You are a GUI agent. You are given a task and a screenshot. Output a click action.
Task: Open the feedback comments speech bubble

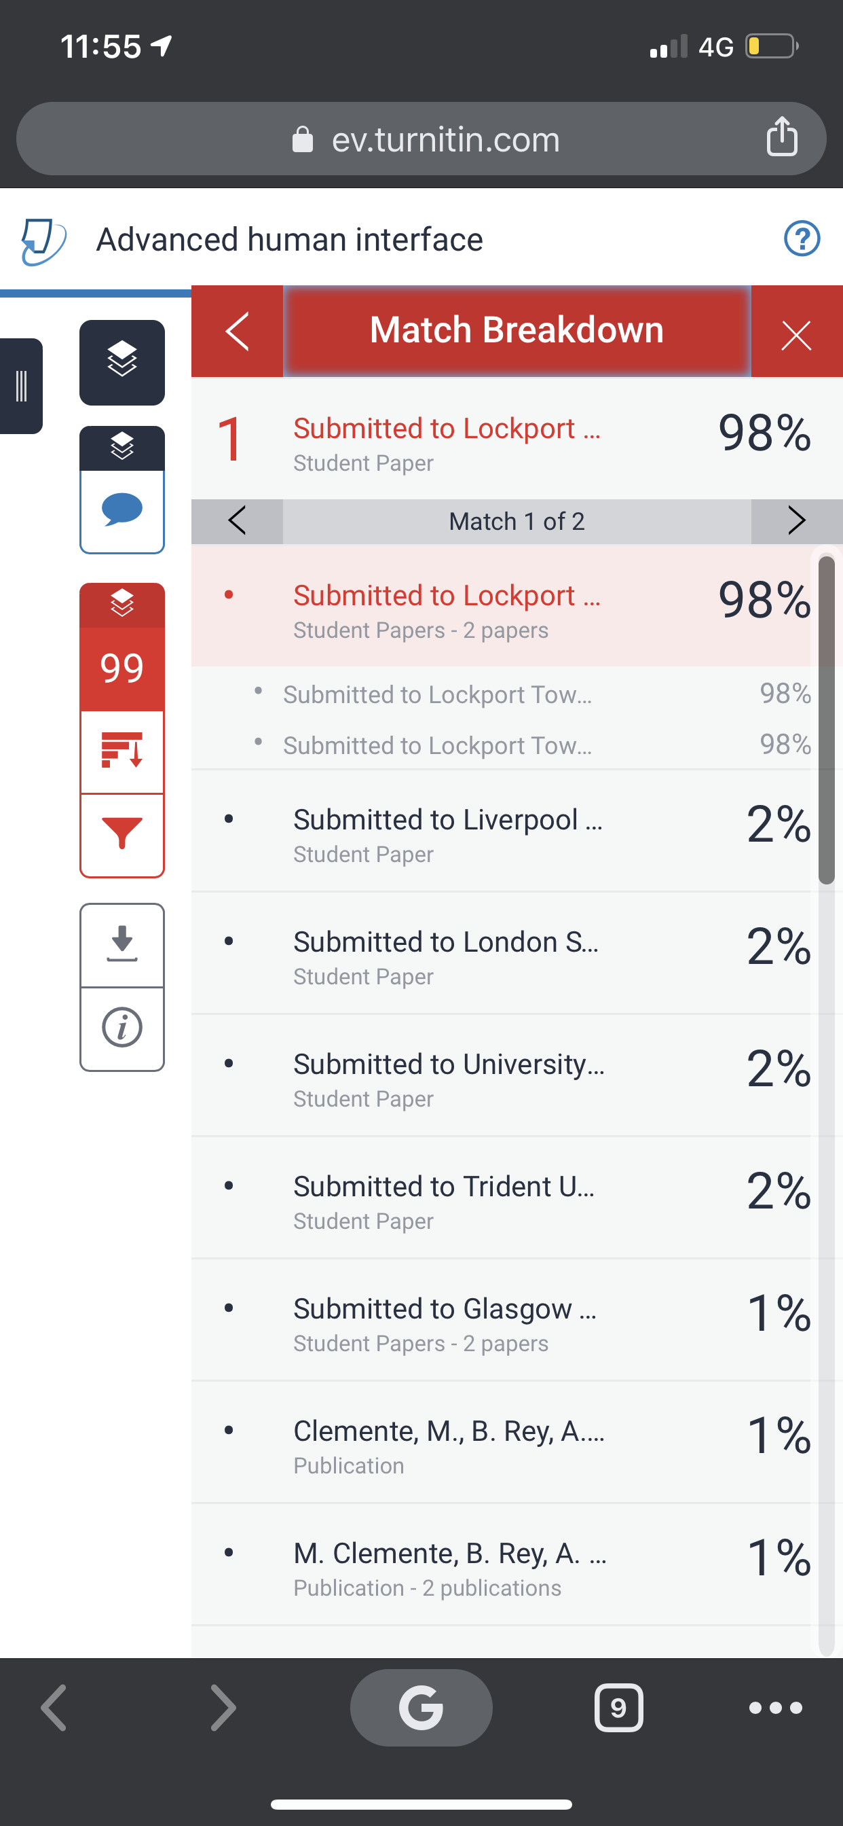(122, 510)
